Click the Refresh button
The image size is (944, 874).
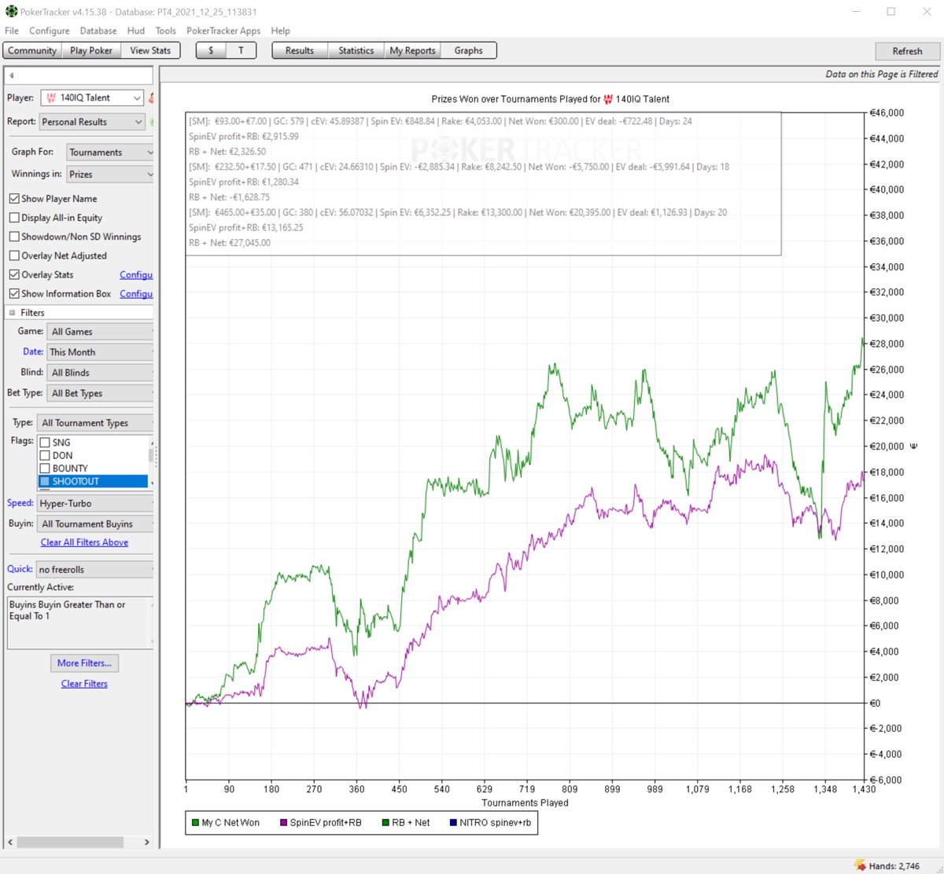(x=907, y=51)
